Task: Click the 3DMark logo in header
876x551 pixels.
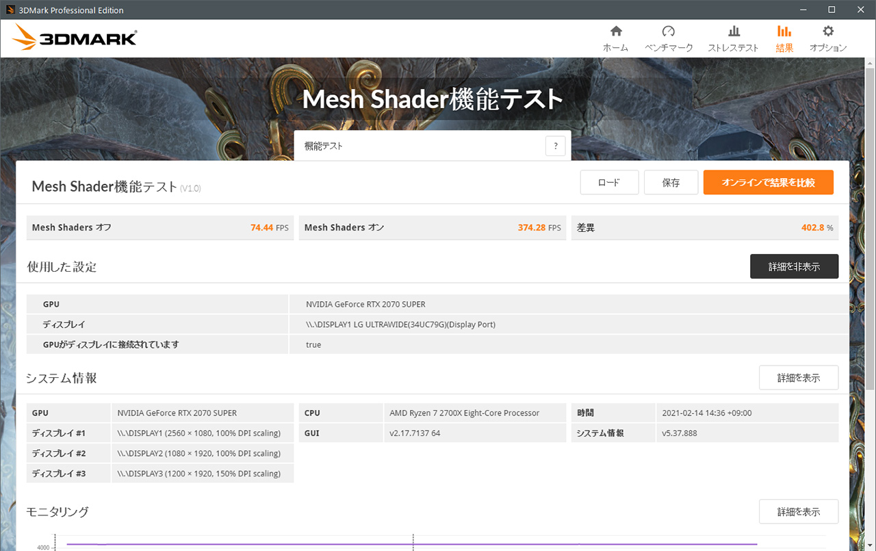Action: click(x=74, y=38)
